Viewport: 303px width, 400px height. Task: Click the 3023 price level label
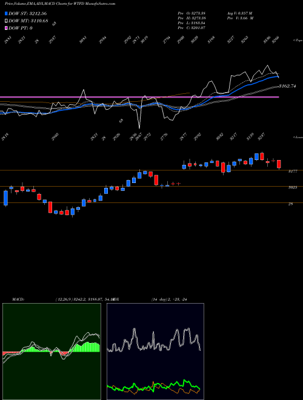pos(293,187)
